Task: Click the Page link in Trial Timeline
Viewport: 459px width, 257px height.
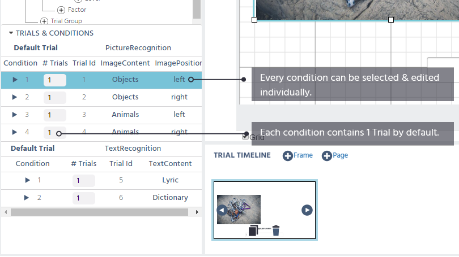Action: tap(340, 155)
